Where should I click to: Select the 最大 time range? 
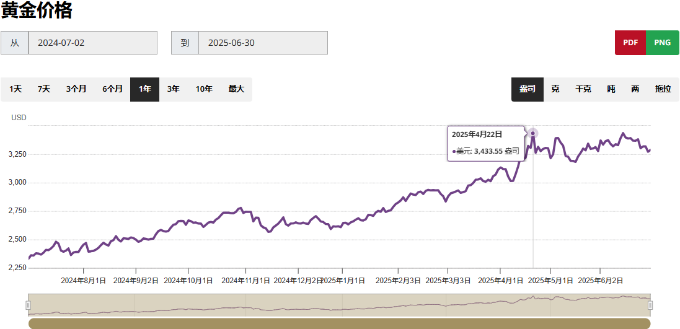click(236, 89)
